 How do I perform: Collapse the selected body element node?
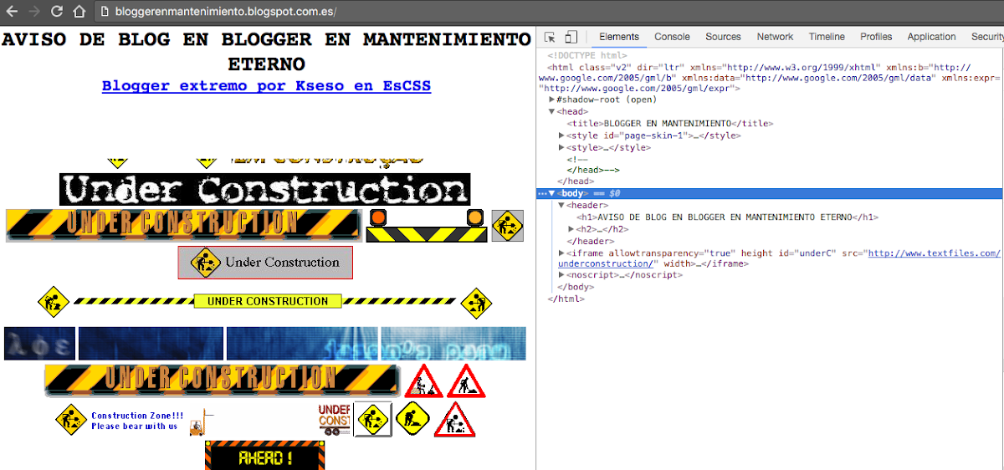(551, 194)
